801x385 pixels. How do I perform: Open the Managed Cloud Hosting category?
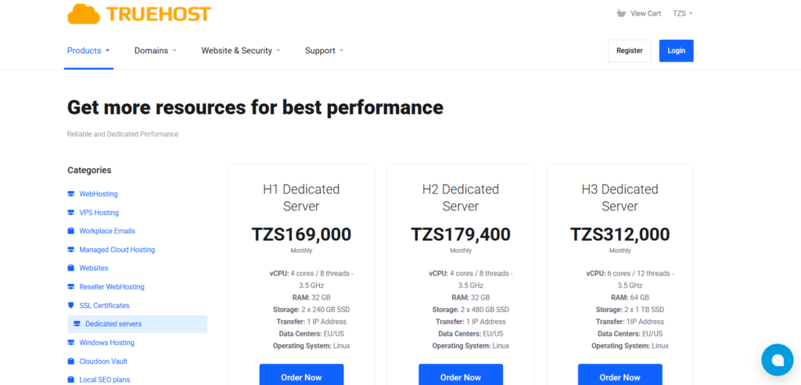(x=117, y=250)
